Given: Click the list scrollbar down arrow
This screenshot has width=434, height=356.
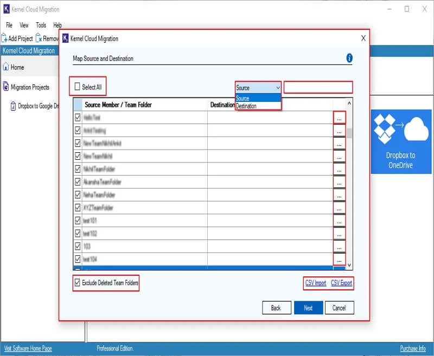Looking at the screenshot, I should tap(349, 265).
